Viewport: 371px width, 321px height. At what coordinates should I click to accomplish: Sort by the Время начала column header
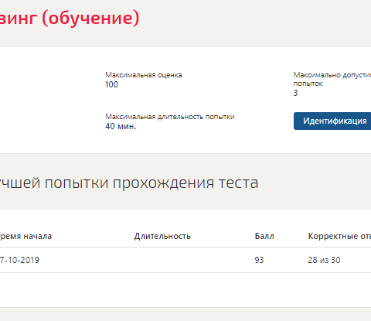26,236
